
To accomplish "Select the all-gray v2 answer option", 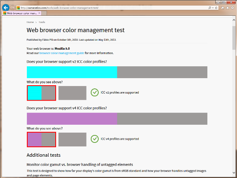I will 72,93.
